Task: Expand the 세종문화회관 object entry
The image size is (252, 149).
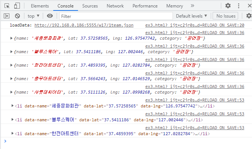Action: point(11,38)
